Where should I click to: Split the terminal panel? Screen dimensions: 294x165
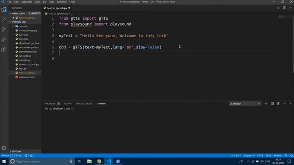click(x=272, y=104)
